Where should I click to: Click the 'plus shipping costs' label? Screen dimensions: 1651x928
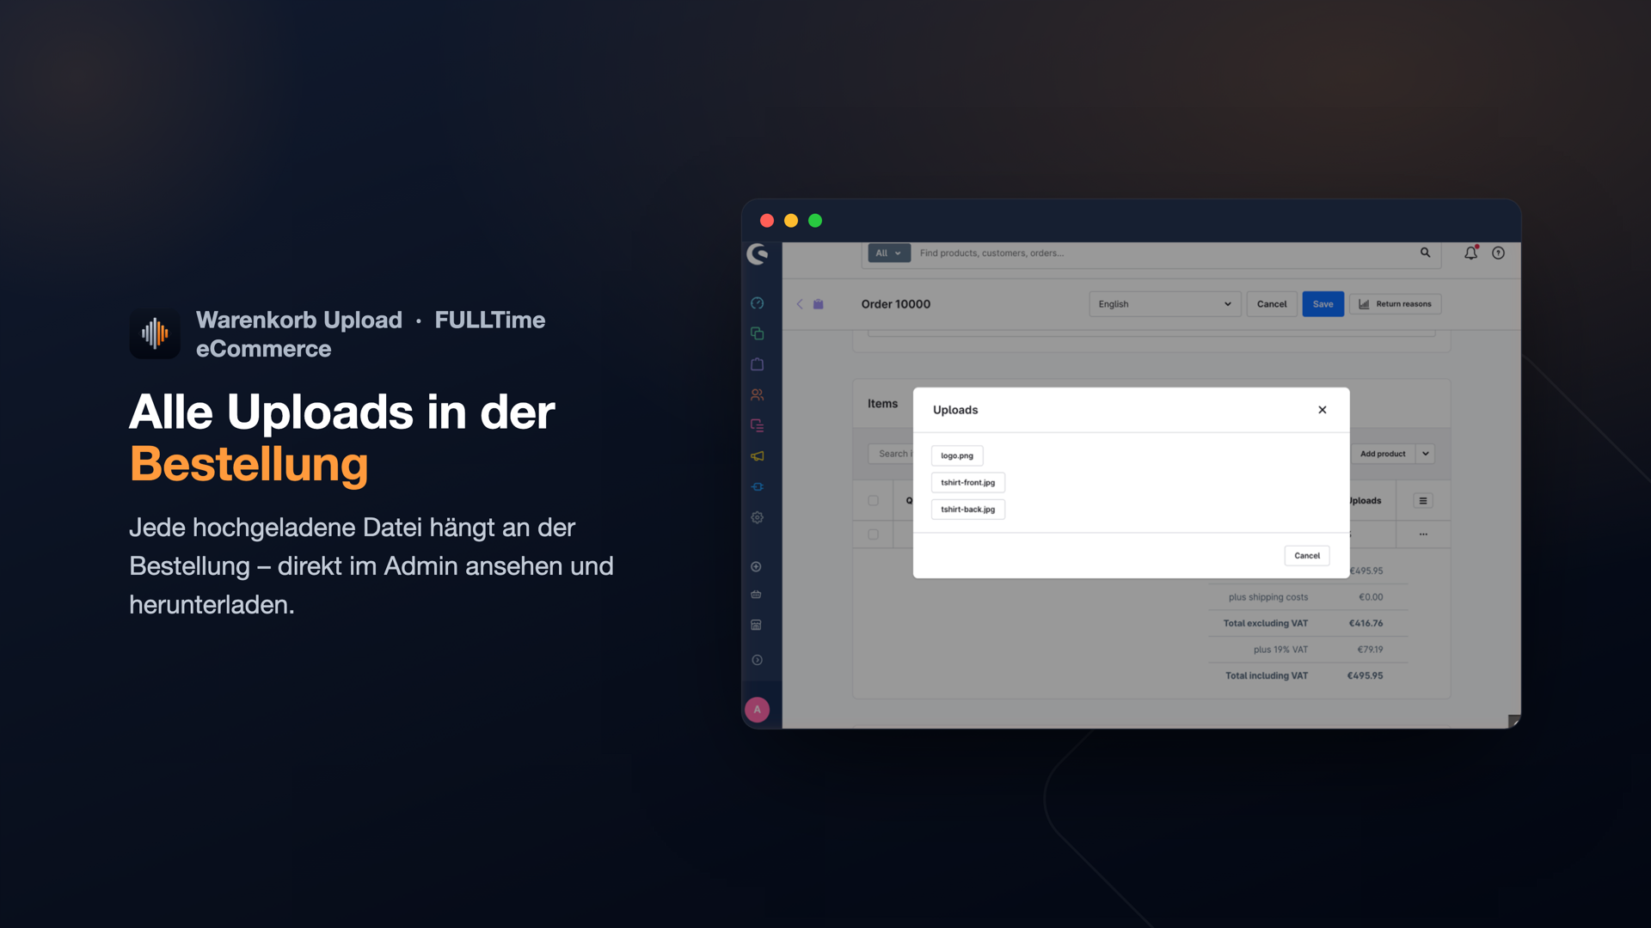(x=1268, y=597)
